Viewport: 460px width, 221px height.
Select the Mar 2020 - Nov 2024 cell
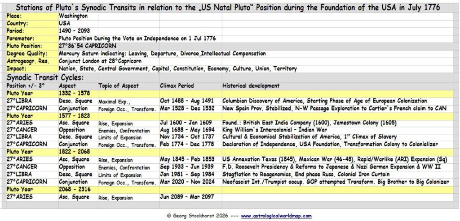coord(190,182)
